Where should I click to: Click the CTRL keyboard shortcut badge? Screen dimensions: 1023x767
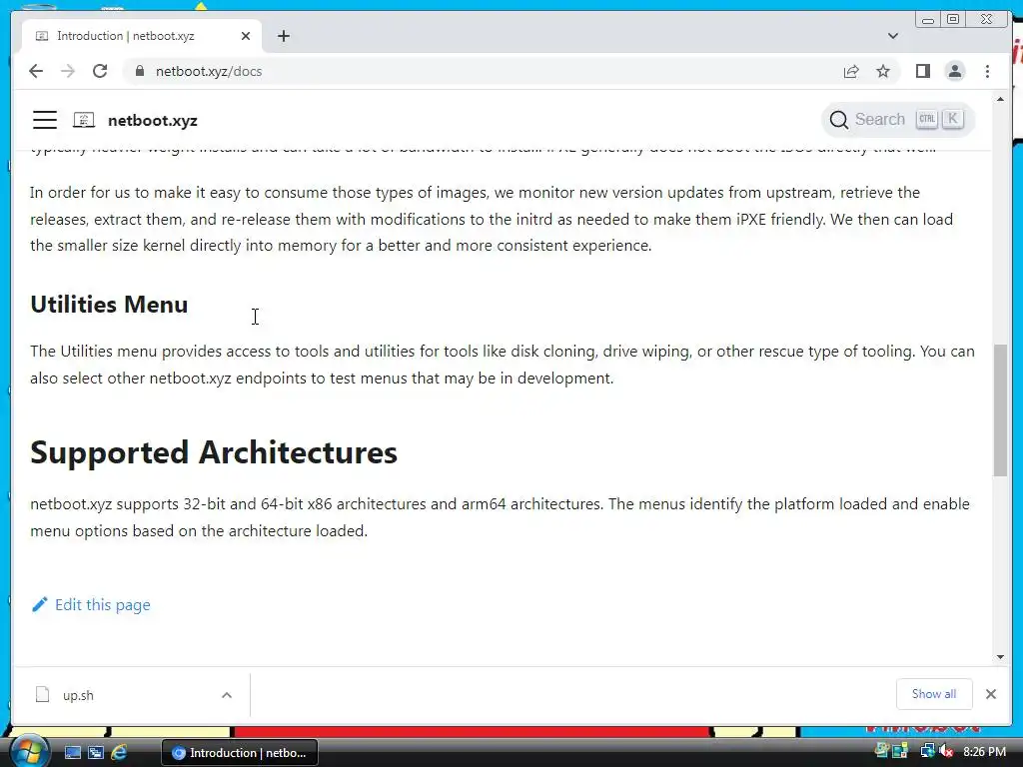click(x=926, y=119)
